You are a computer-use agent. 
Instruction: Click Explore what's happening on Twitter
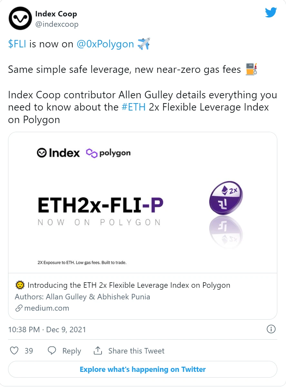(x=143, y=369)
